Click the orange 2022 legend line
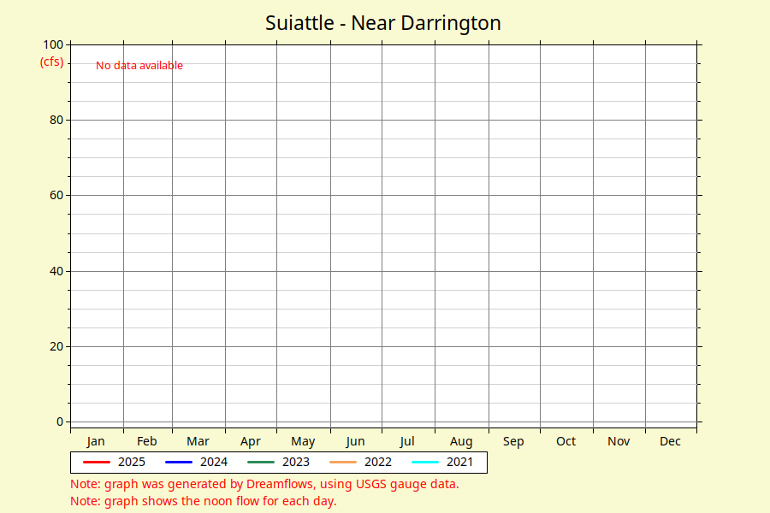This screenshot has height=513, width=770. (x=343, y=462)
